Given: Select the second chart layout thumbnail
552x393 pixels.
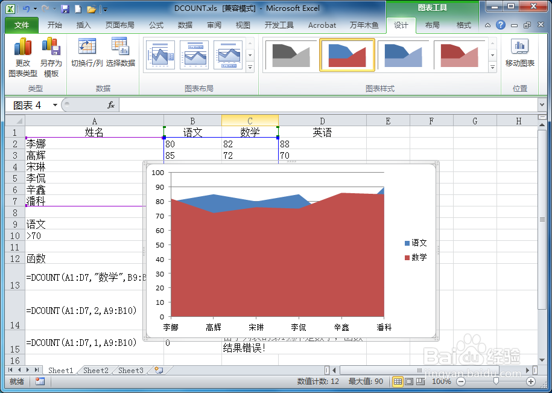Looking at the screenshot, I should point(194,55).
